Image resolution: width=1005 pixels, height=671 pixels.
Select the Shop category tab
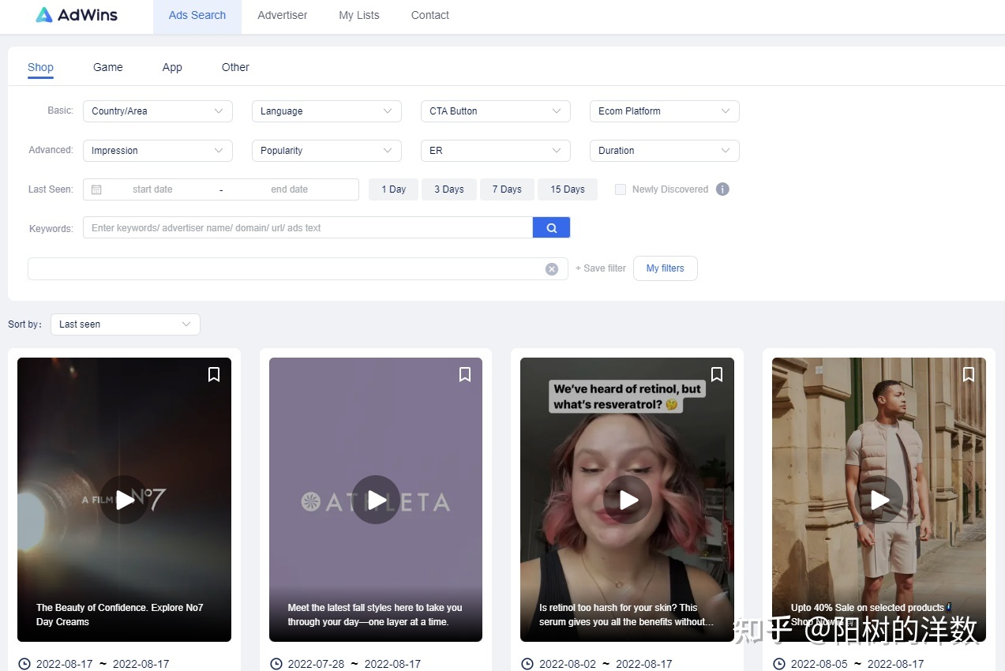[40, 68]
